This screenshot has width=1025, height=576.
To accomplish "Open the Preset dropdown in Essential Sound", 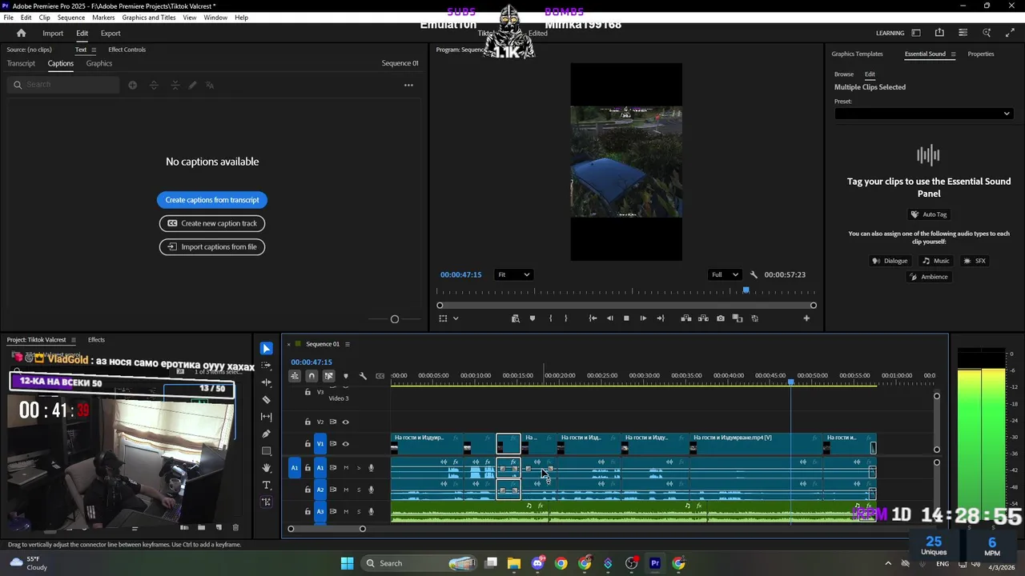I will [x=922, y=114].
